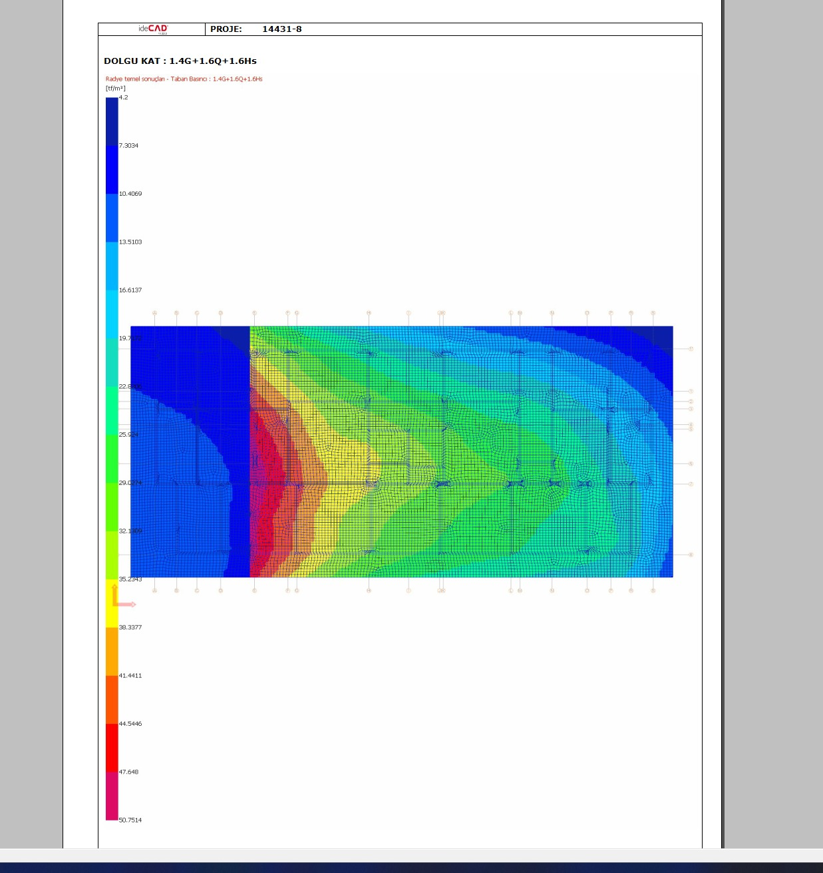Select the red legend band above 47.648
823x873 pixels.
112,748
